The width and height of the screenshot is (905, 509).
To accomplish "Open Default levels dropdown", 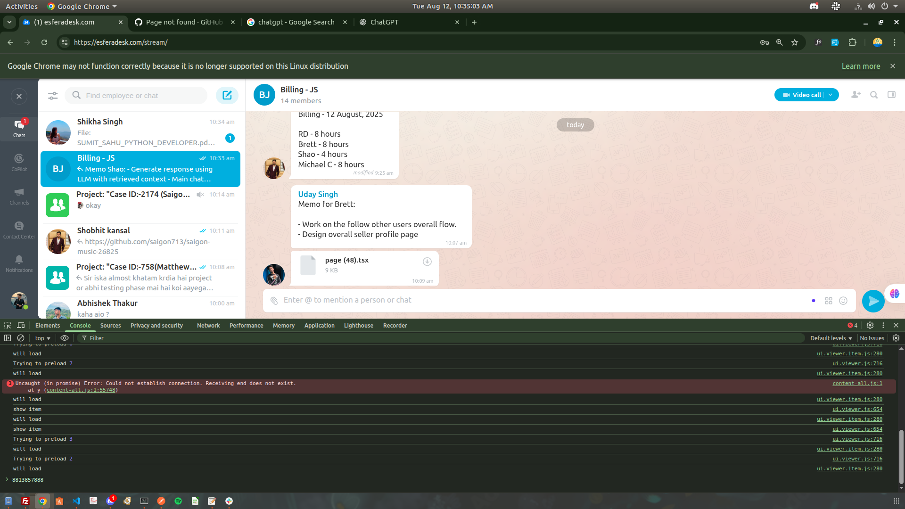I will (831, 338).
